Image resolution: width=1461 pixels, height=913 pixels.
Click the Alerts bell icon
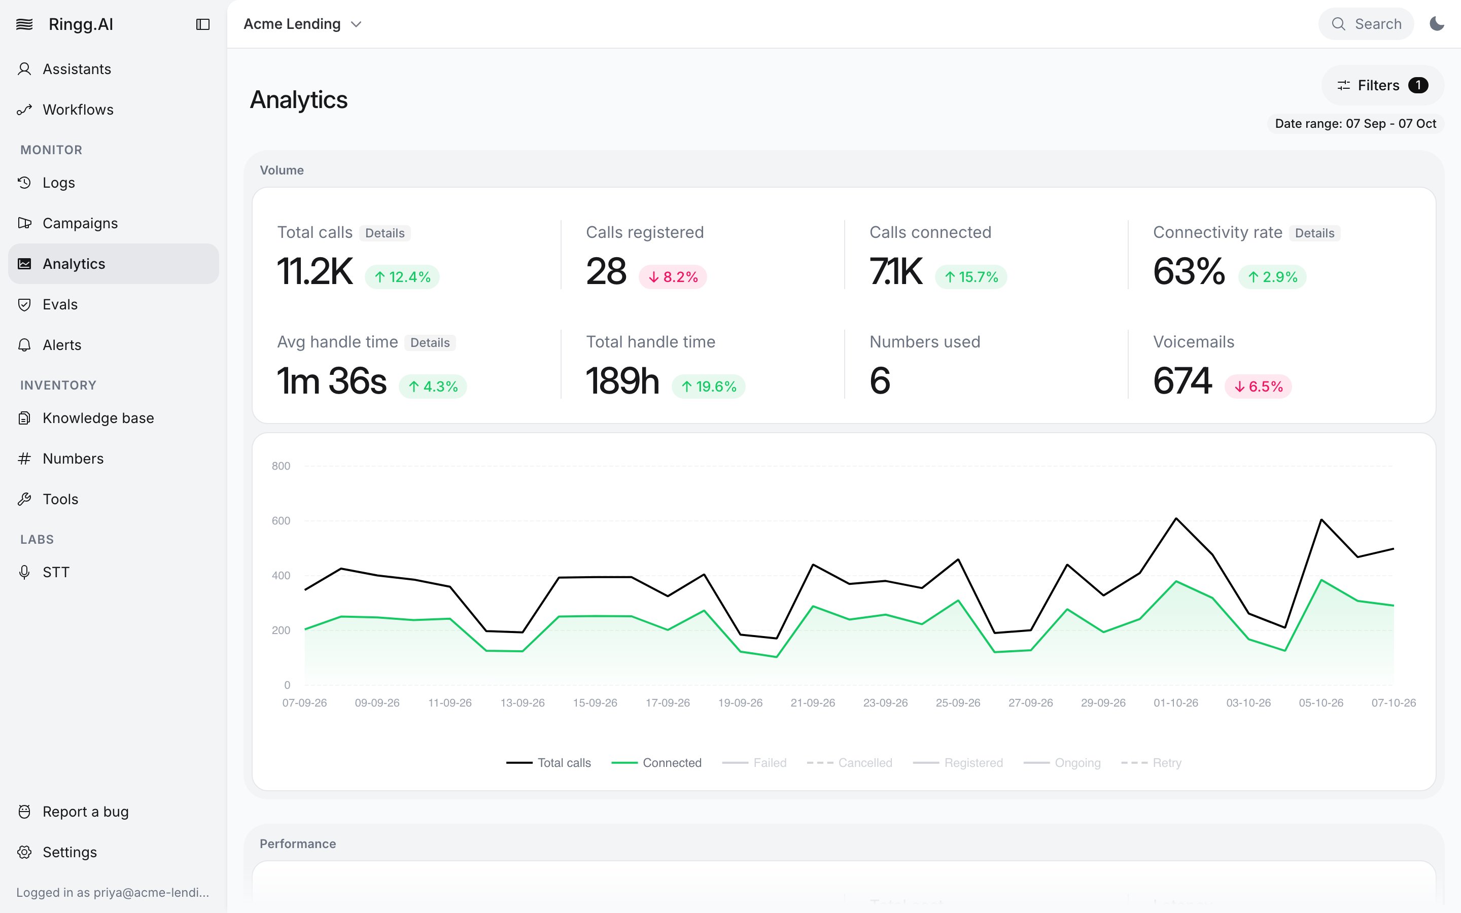coord(24,345)
